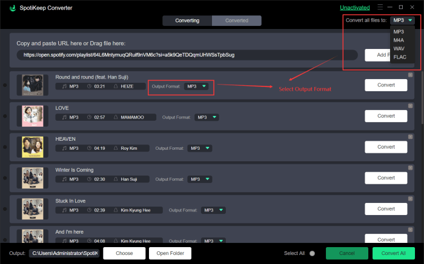Click the SpotiKeep Converter logo icon
Image resolution: width=424 pixels, height=264 pixels.
click(x=13, y=8)
